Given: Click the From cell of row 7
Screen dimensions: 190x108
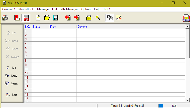Looking at the screenshot, I should click(63, 56).
